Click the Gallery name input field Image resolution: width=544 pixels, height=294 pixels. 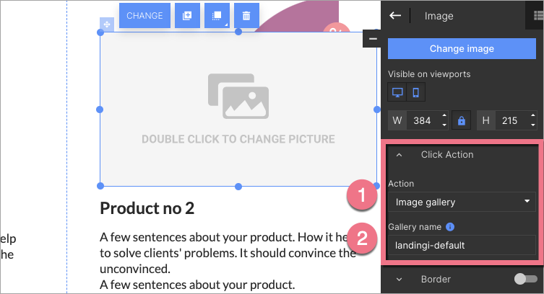coord(462,245)
